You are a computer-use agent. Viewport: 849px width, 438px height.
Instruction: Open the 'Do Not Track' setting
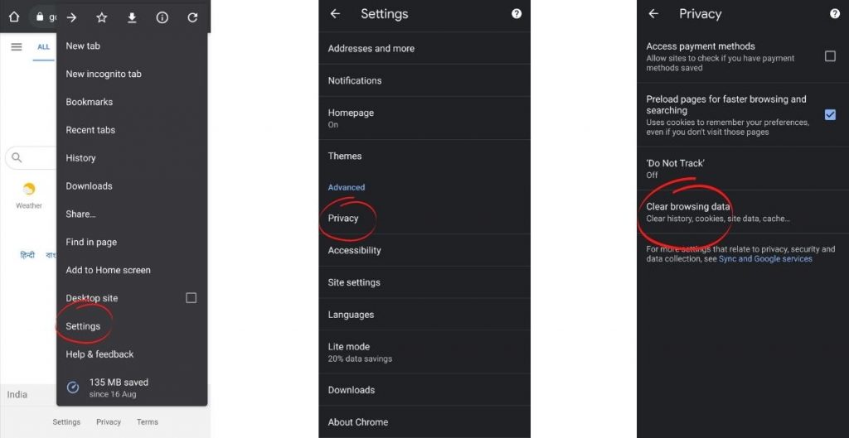coord(675,168)
